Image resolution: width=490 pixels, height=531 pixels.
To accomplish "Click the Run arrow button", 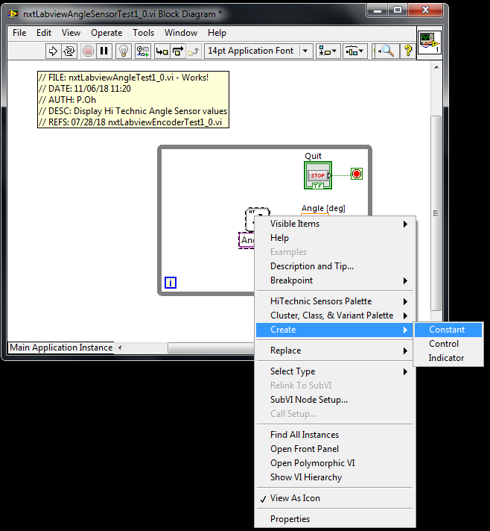I will pyautogui.click(x=53, y=51).
